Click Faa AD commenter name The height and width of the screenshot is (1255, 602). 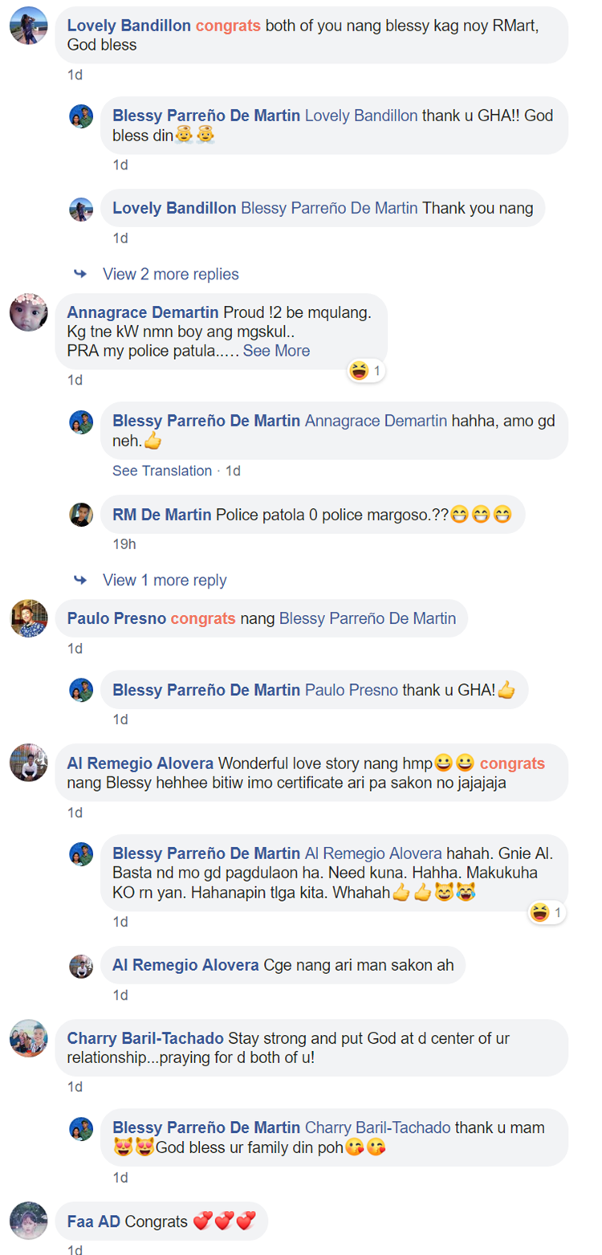(94, 1221)
